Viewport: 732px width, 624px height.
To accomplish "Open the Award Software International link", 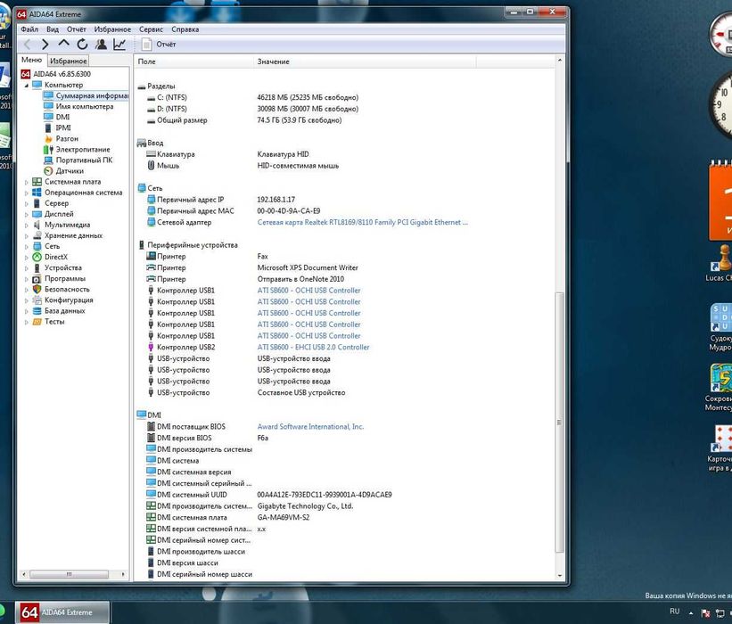I will pos(310,427).
